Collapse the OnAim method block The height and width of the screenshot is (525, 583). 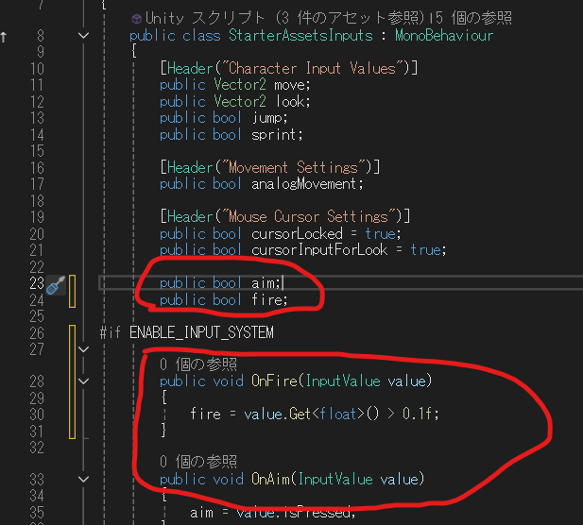[x=84, y=480]
